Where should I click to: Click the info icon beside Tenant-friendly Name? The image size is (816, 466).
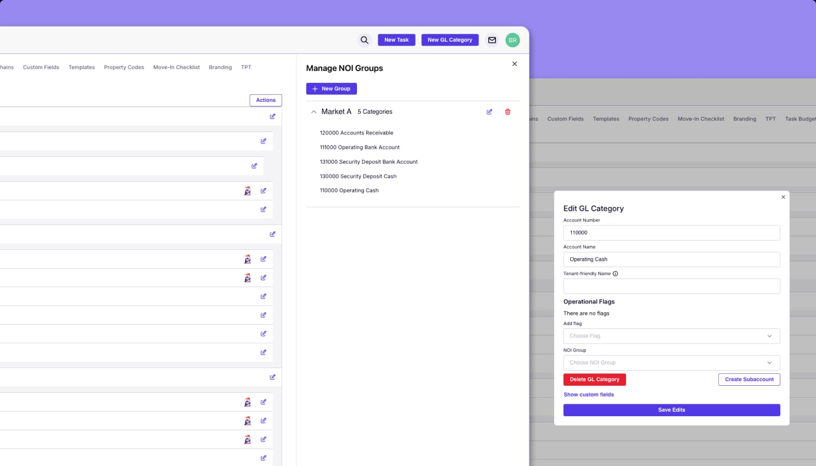615,274
